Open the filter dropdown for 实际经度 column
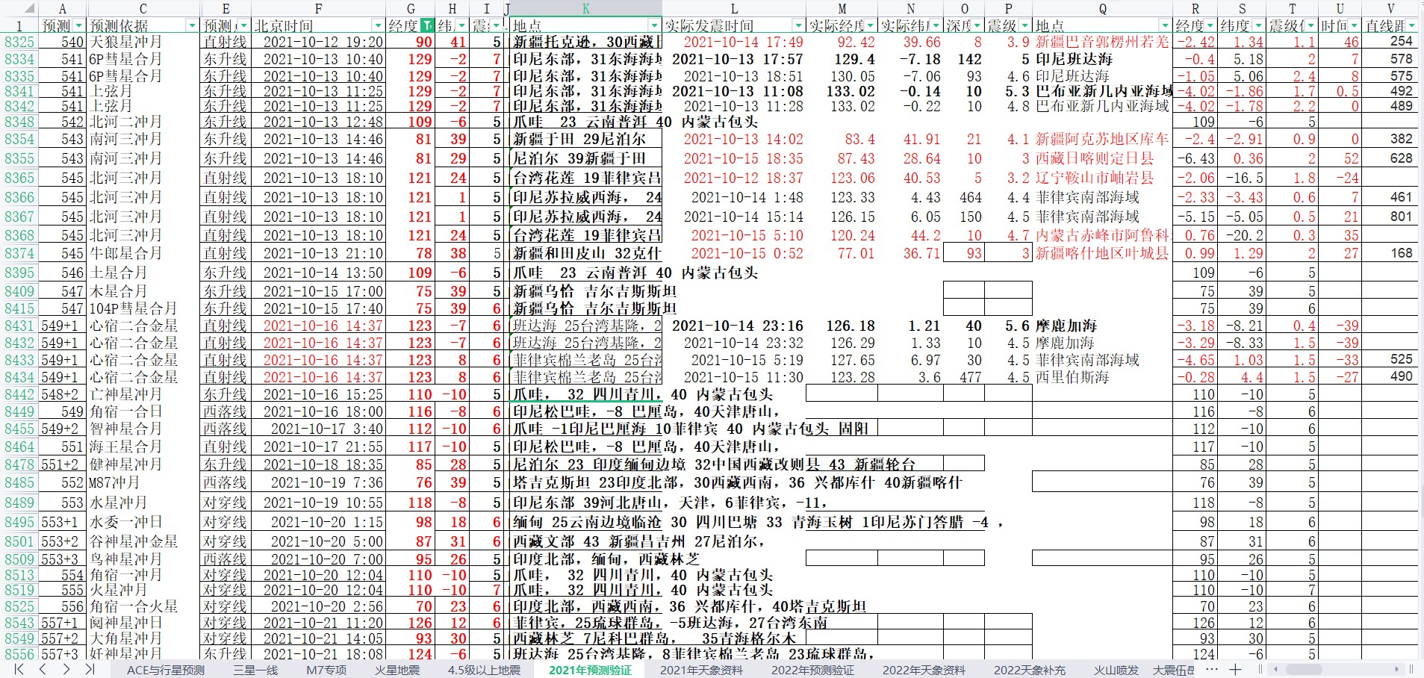 pyautogui.click(x=871, y=26)
